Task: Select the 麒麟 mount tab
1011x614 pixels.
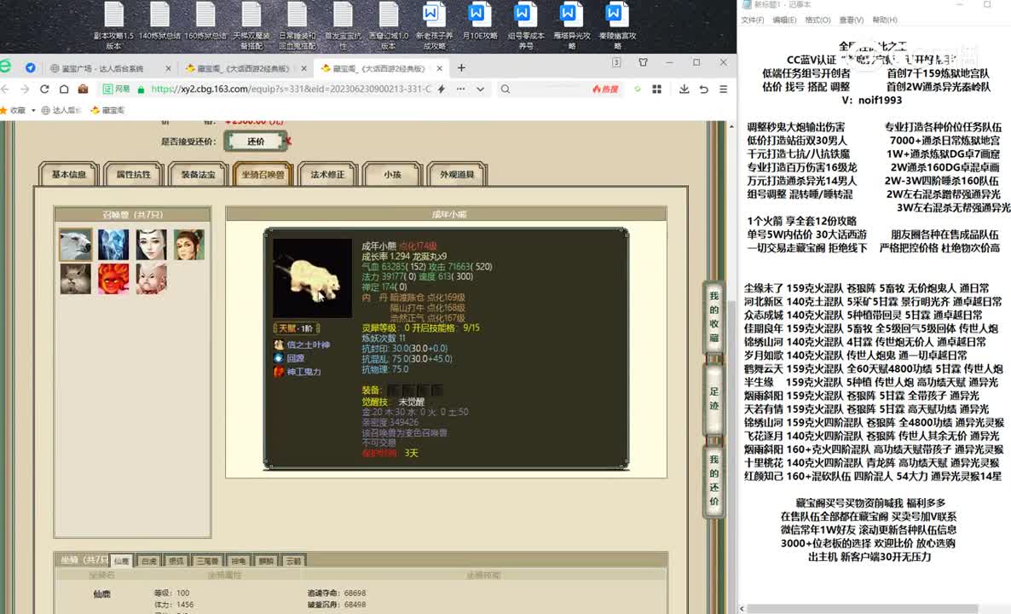Action: (266, 561)
